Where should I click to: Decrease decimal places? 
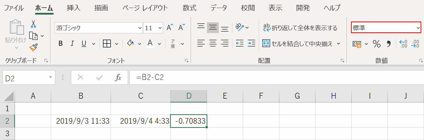coord(415,44)
